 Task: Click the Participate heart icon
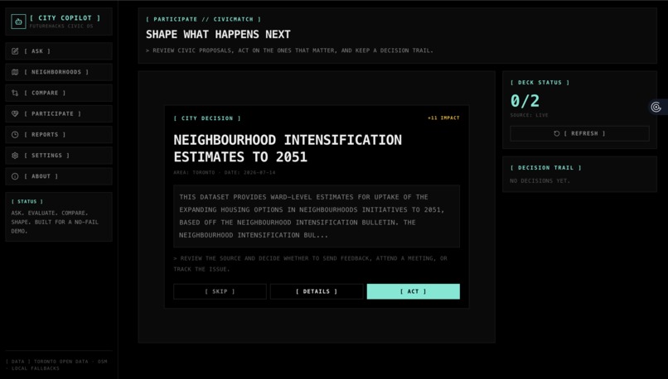pyautogui.click(x=15, y=113)
